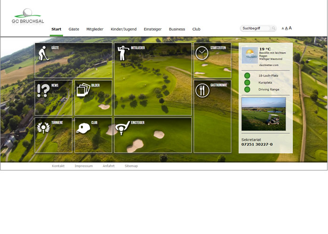328x234 pixels.
Task: Open the Turniere laurel wreath icon
Action: click(x=43, y=128)
